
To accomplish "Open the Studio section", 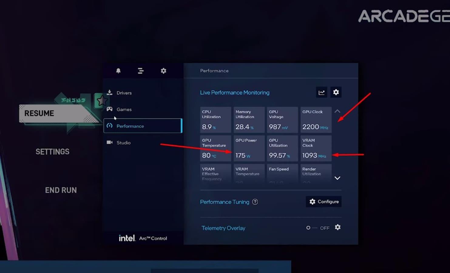I will coord(123,143).
